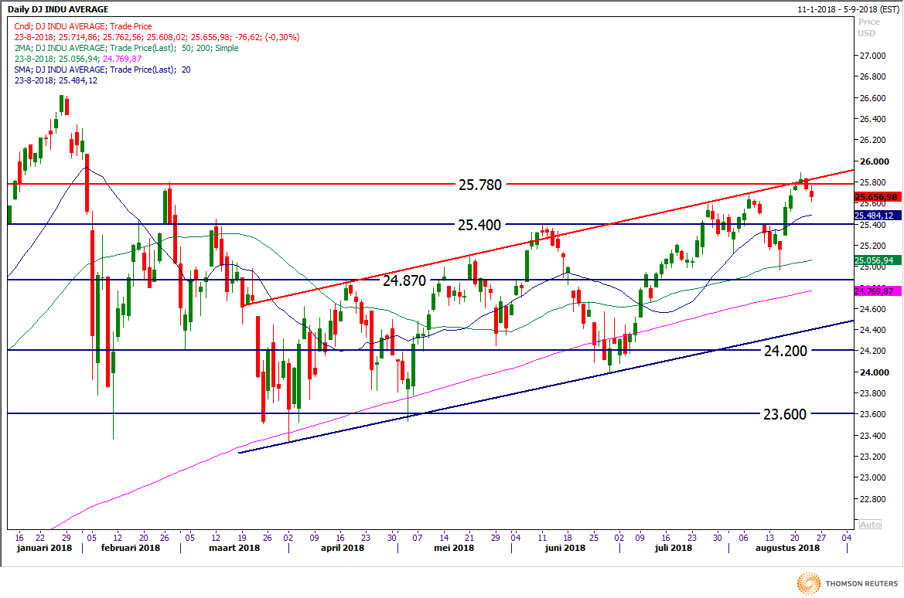This screenshot has width=904, height=598.
Task: Select the 24.200 support level label
Action: pyautogui.click(x=785, y=351)
